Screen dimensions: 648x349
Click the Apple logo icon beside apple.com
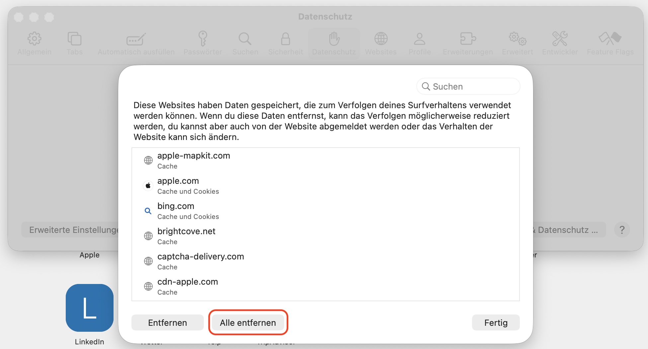[x=148, y=185]
